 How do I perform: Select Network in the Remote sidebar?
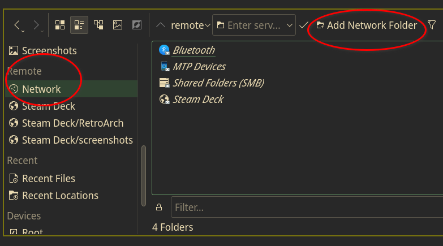[41, 89]
